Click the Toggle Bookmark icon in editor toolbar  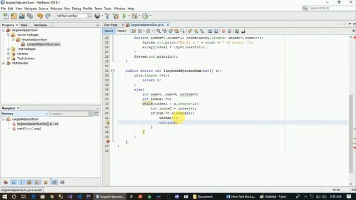pyautogui.click(x=202, y=31)
